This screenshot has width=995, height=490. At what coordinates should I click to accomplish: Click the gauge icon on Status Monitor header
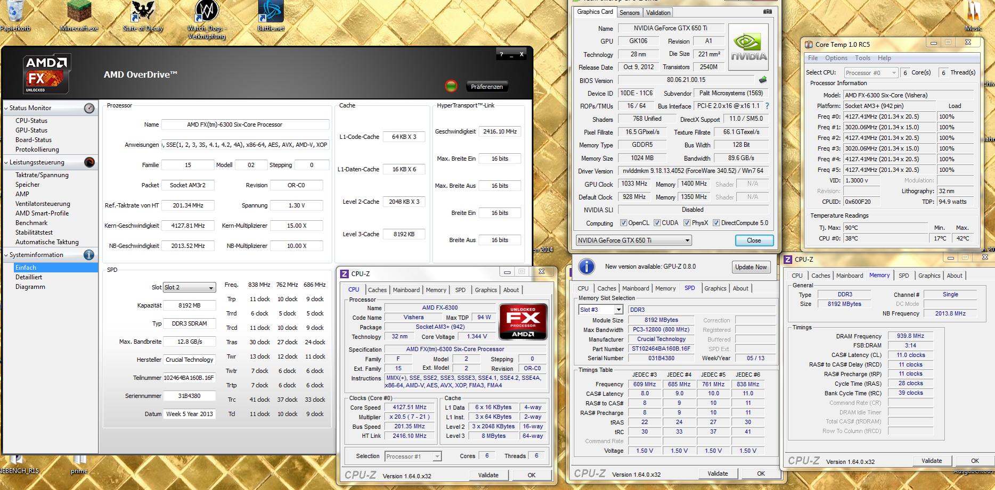click(x=89, y=108)
